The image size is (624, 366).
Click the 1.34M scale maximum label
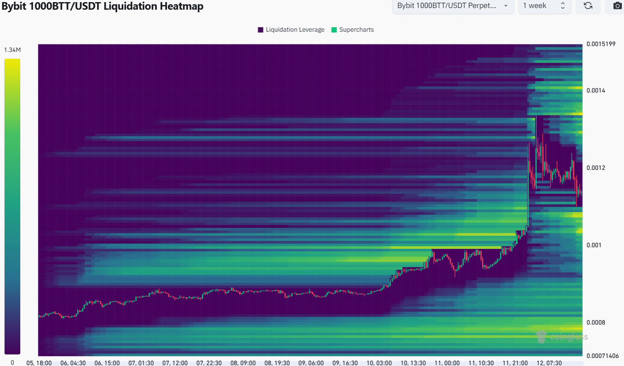(x=12, y=50)
